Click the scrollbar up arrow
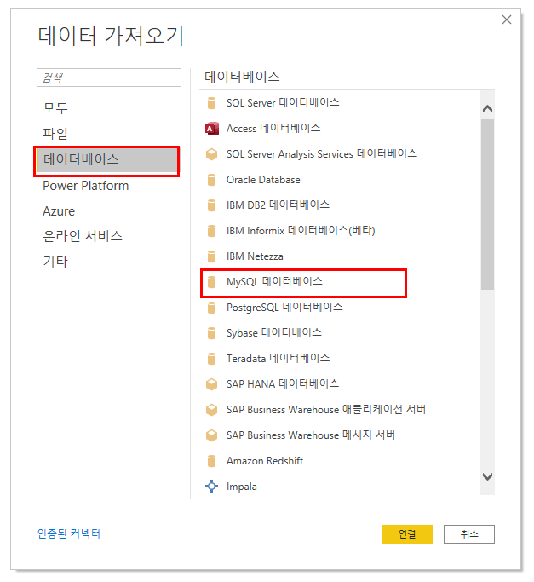The image size is (534, 582). pyautogui.click(x=488, y=109)
